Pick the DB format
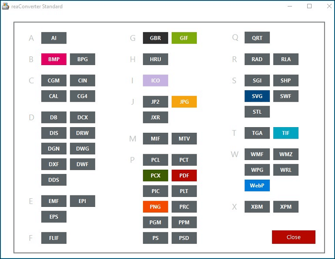The image size is (335, 259). pos(54,118)
